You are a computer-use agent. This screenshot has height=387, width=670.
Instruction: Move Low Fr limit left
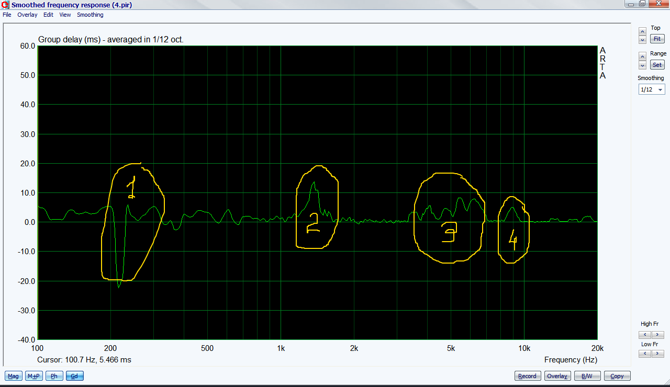click(x=645, y=354)
